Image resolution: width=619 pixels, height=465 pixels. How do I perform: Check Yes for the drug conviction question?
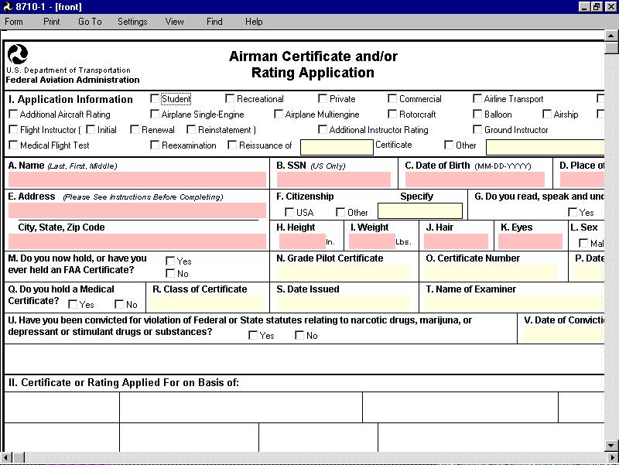click(x=253, y=335)
